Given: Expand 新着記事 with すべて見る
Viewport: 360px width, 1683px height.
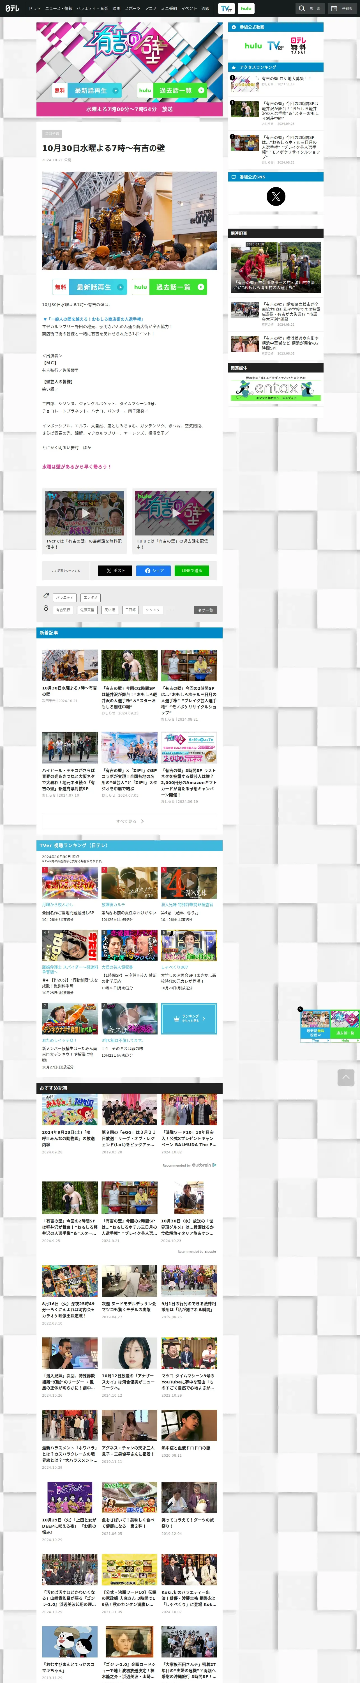Looking at the screenshot, I should pyautogui.click(x=129, y=821).
